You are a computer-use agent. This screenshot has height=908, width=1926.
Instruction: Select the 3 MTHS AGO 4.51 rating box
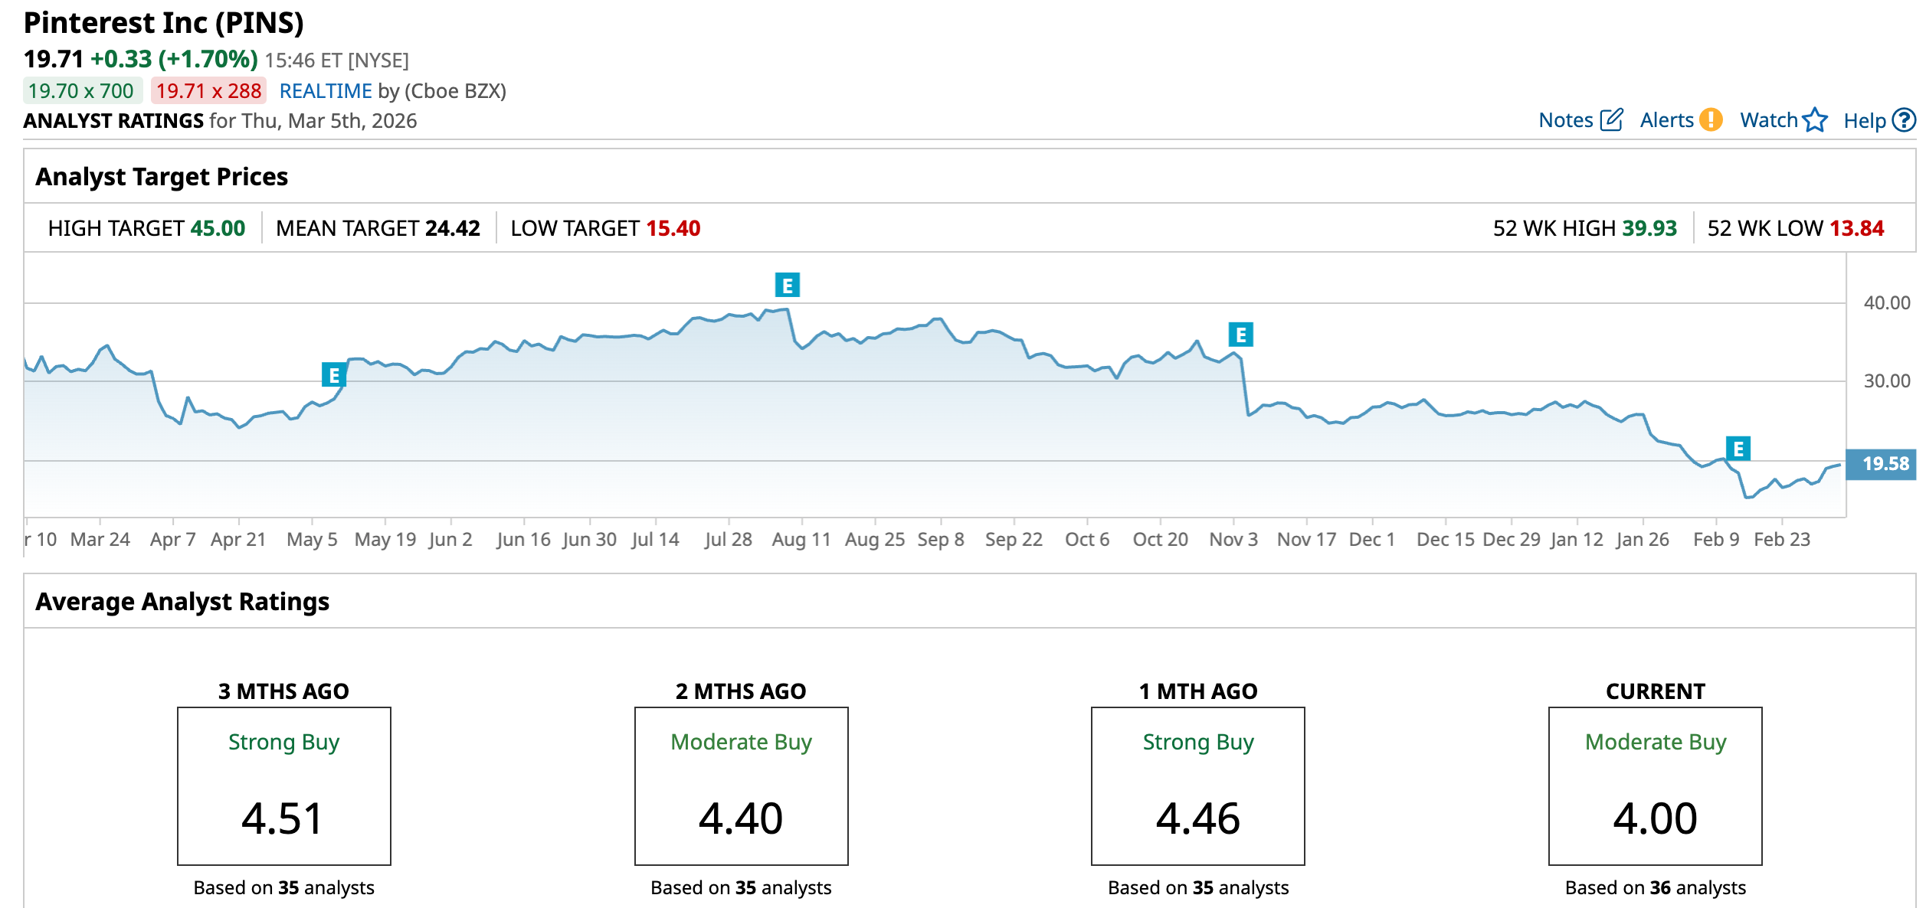[x=283, y=786]
